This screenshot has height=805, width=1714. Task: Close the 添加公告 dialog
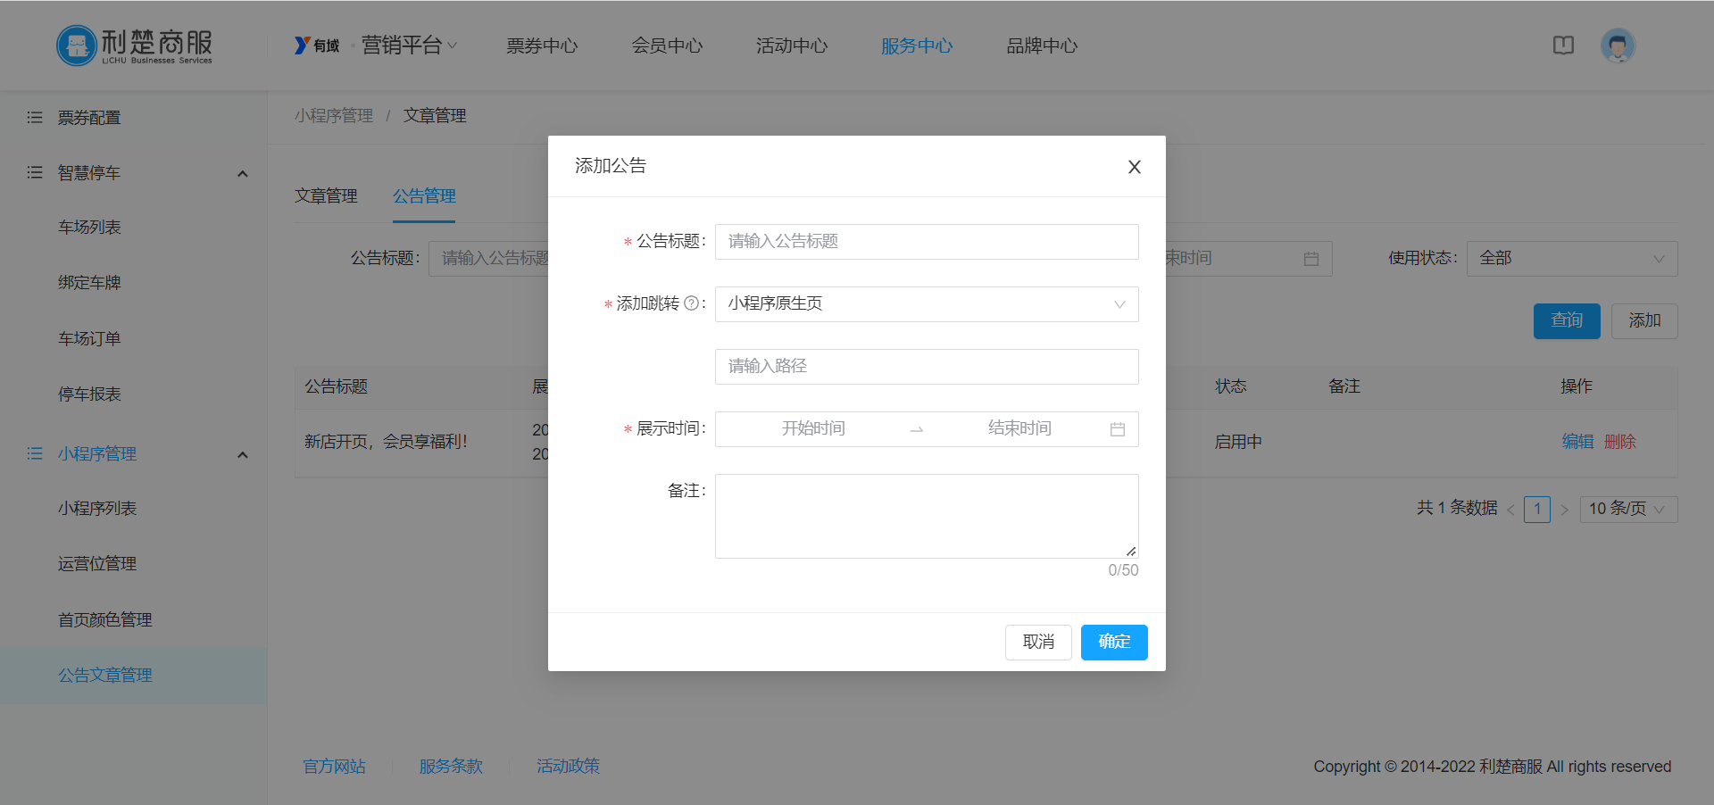[x=1134, y=167]
